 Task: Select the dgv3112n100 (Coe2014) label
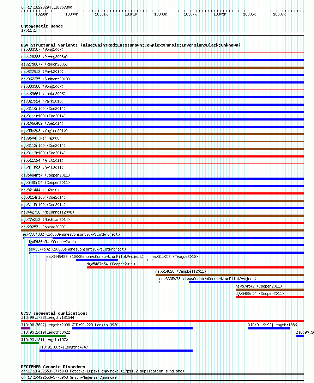pos(43,146)
